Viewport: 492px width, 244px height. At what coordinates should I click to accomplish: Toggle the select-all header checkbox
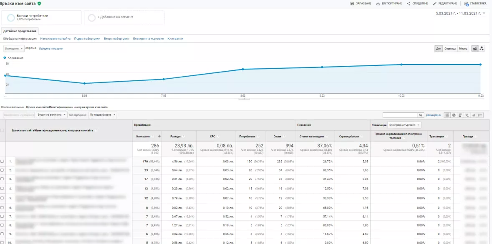(2, 130)
